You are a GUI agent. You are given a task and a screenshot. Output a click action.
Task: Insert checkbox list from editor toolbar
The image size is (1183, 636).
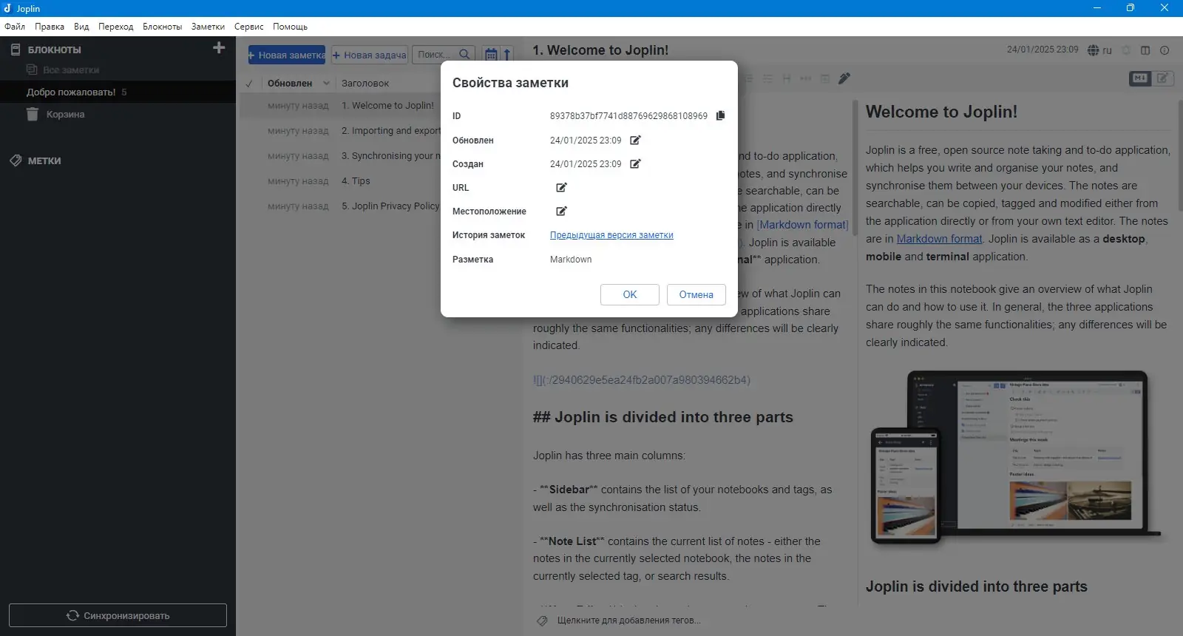(x=767, y=78)
